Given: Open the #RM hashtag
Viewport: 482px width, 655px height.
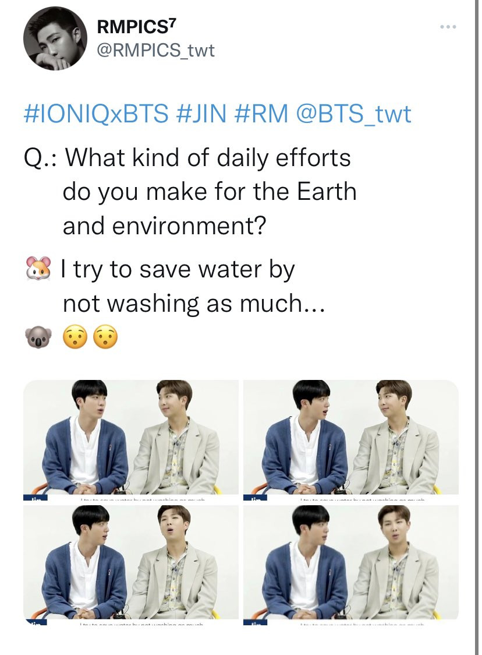Looking at the screenshot, I should [261, 114].
